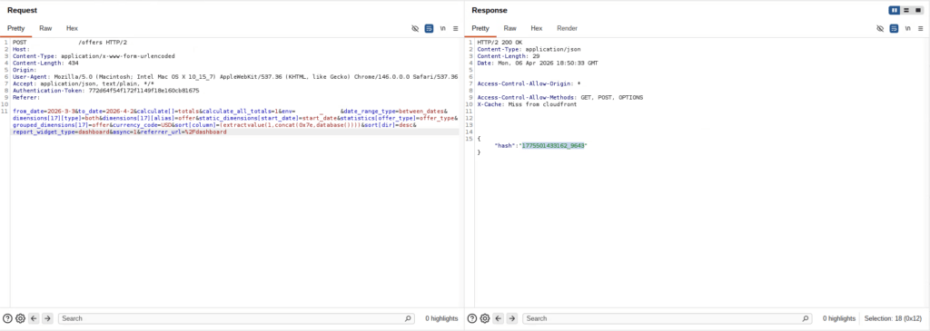This screenshot has height=331, width=930.
Task: Click the Request panel title
Action: (22, 10)
